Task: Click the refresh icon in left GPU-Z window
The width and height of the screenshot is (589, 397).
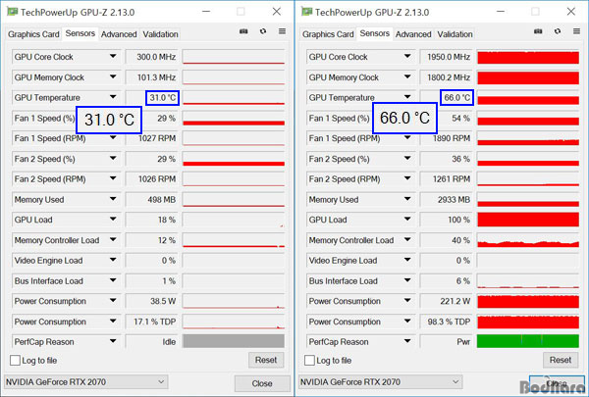Action: (x=263, y=31)
